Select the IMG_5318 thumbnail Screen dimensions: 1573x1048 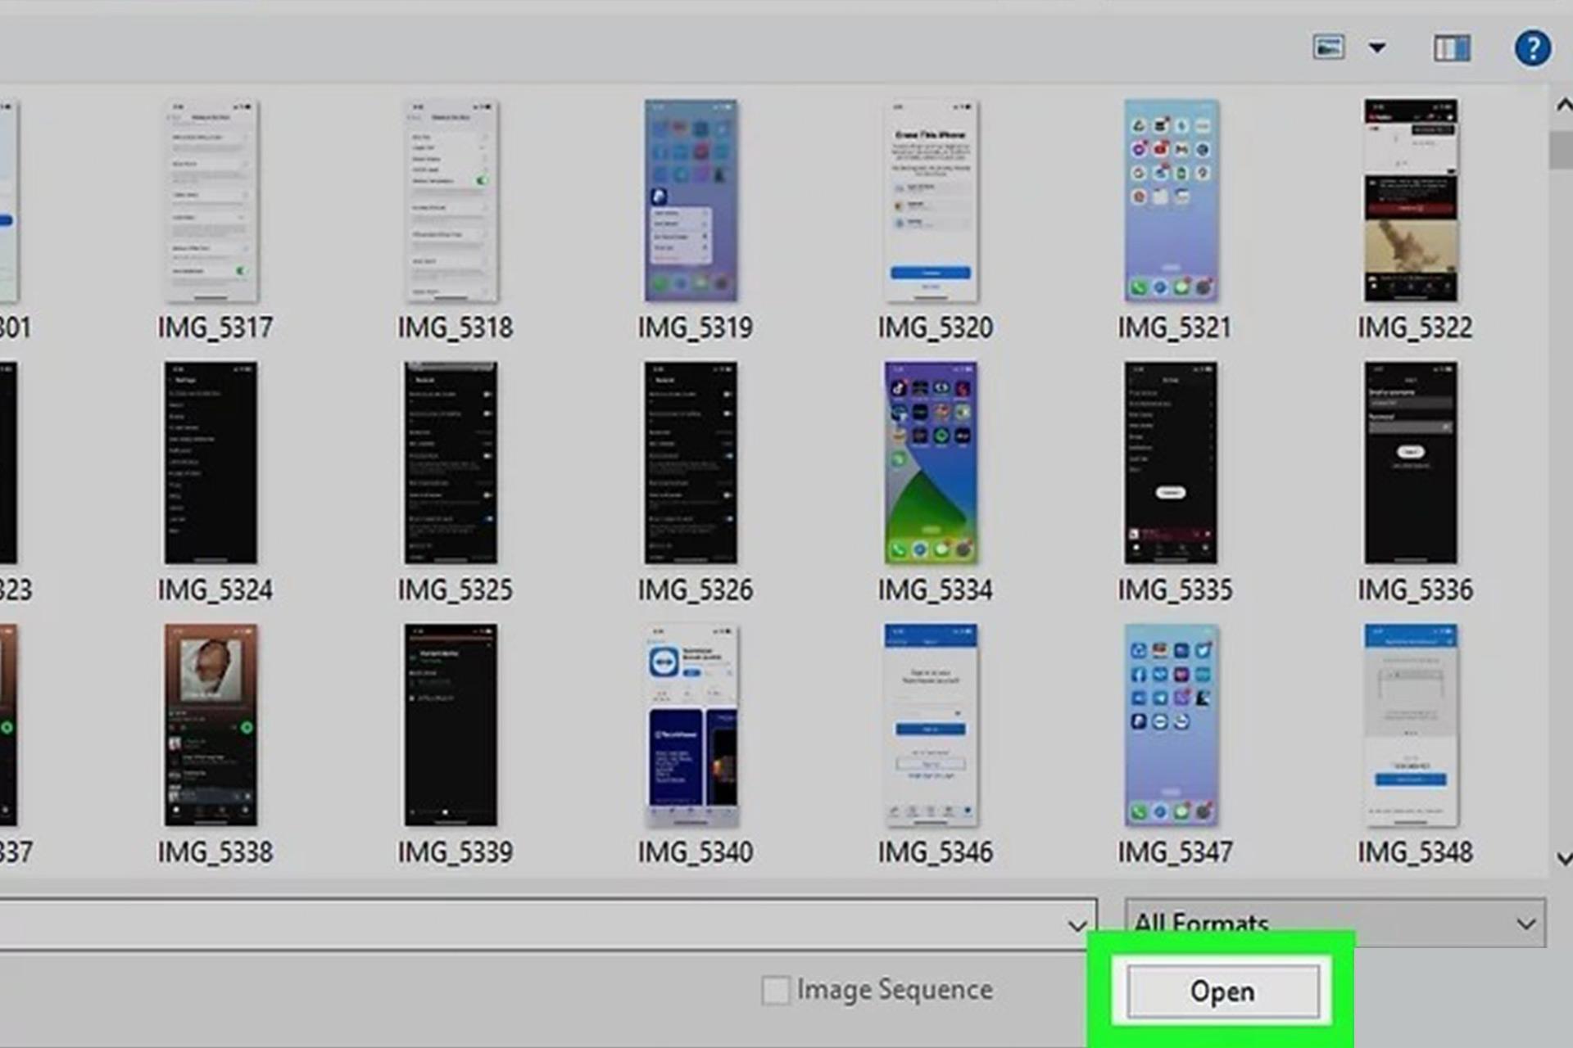click(x=451, y=201)
